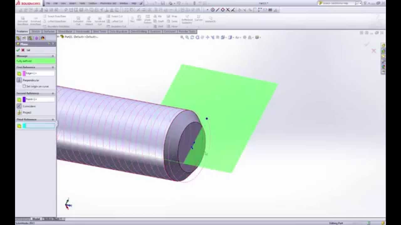This screenshot has height=225, width=401.
Task: Click pink First Reference color swatch
Action: (x=24, y=73)
